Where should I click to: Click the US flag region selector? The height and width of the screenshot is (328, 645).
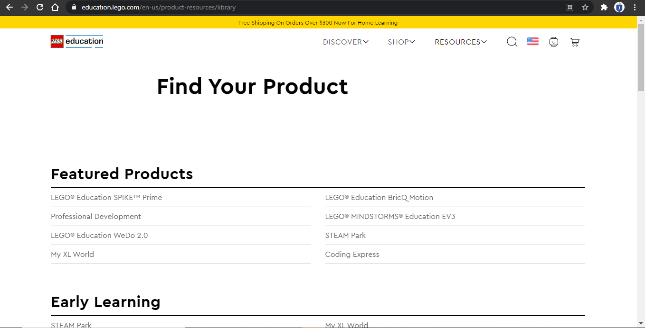(x=532, y=42)
